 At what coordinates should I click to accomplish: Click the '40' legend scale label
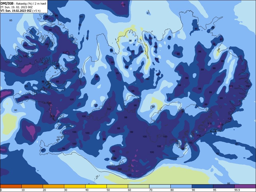[x=87, y=190]
